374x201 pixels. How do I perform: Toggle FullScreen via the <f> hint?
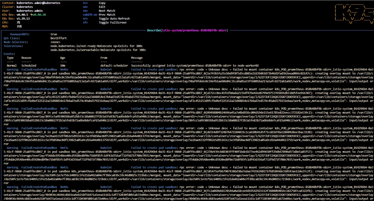point(104,23)
